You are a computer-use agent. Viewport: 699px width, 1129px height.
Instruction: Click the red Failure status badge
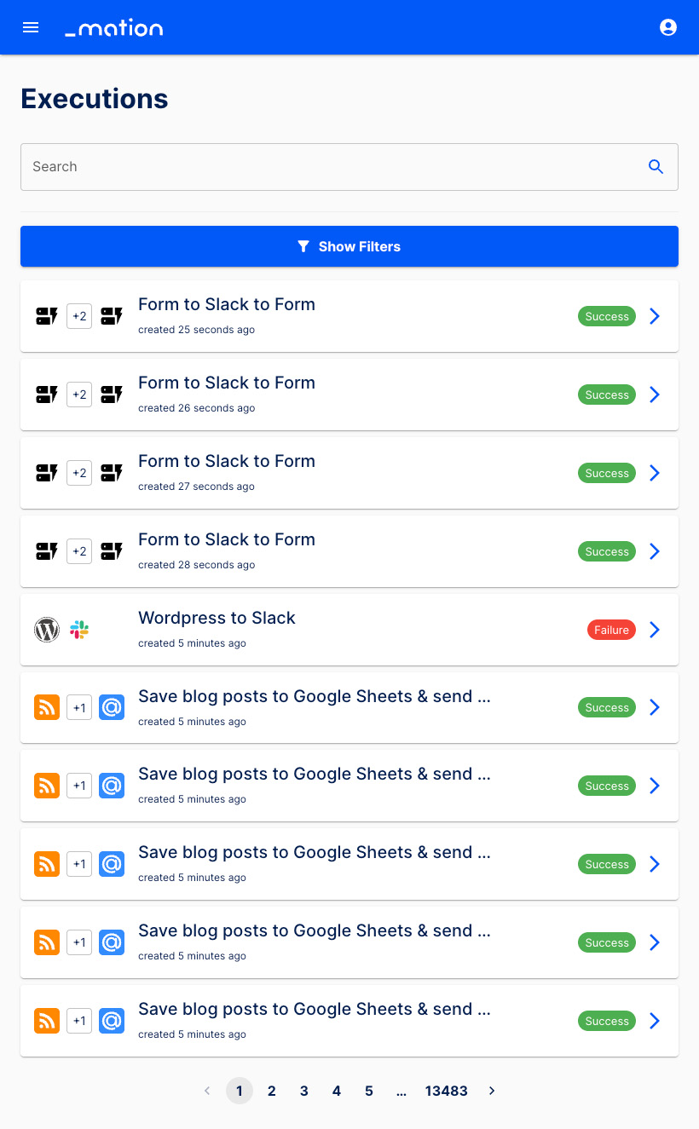(611, 630)
